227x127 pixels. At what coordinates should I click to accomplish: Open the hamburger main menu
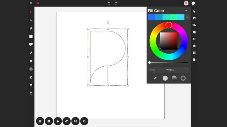[31, 3]
